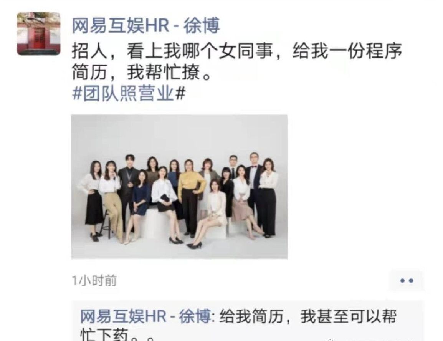Open the two-dot more options button
This screenshot has height=341, width=443.
[407, 281]
